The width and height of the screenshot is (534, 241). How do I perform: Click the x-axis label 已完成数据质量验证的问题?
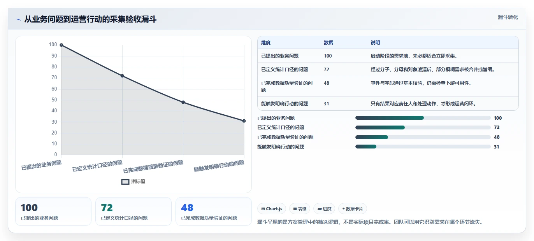[153, 167]
